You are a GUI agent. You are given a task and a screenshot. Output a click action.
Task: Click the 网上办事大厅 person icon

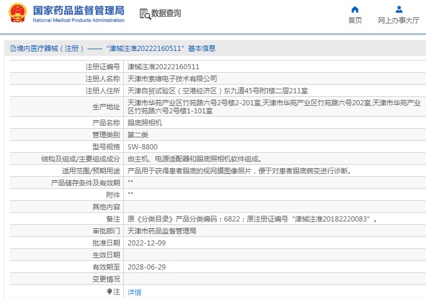coord(399,10)
